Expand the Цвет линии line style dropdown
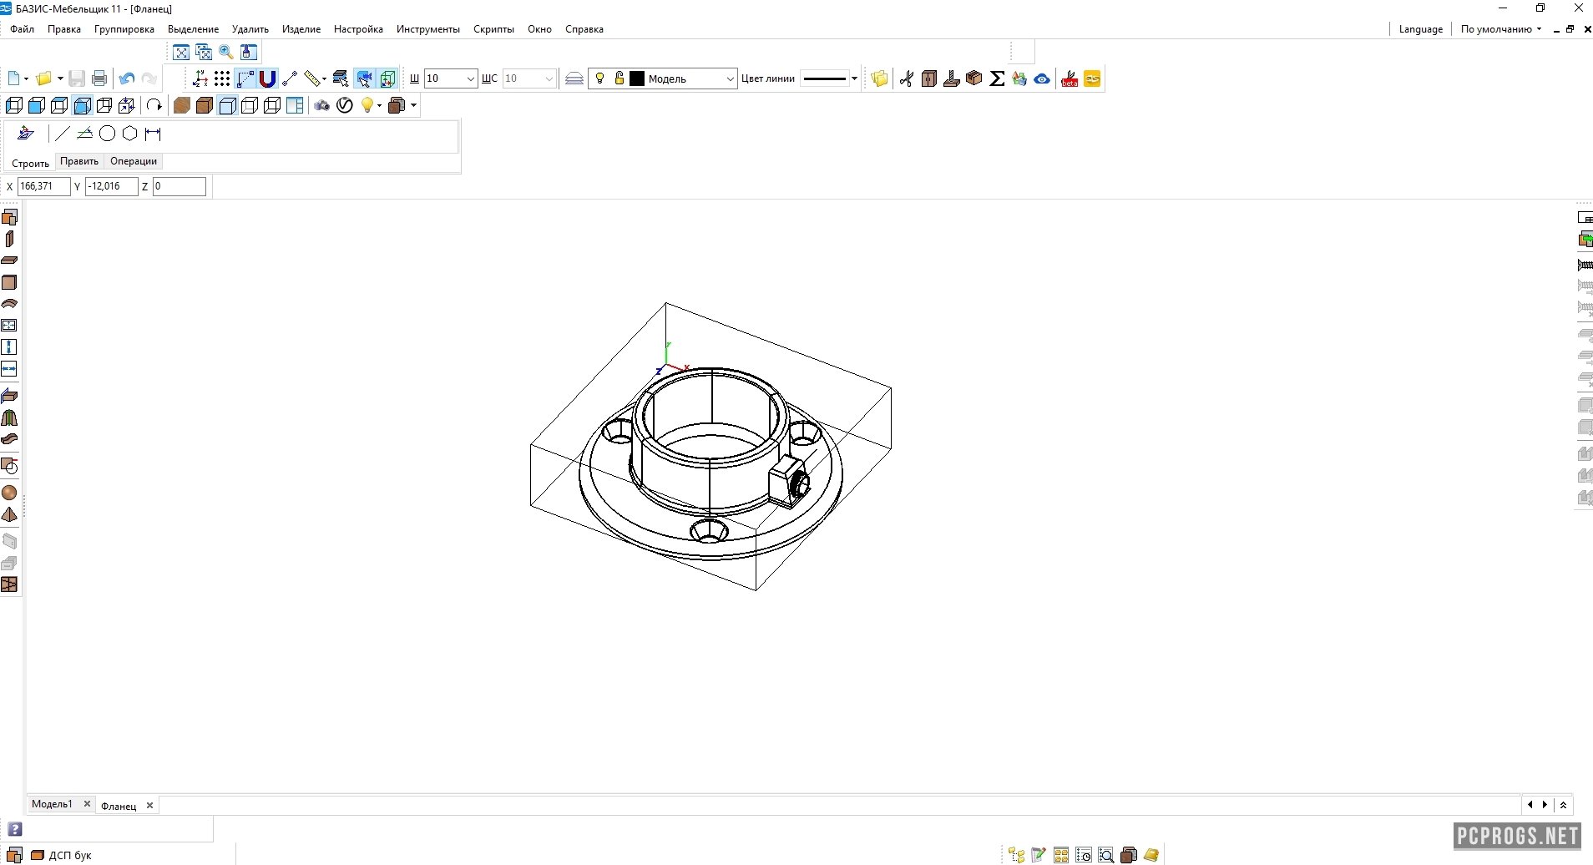The height and width of the screenshot is (865, 1593). pyautogui.click(x=854, y=78)
